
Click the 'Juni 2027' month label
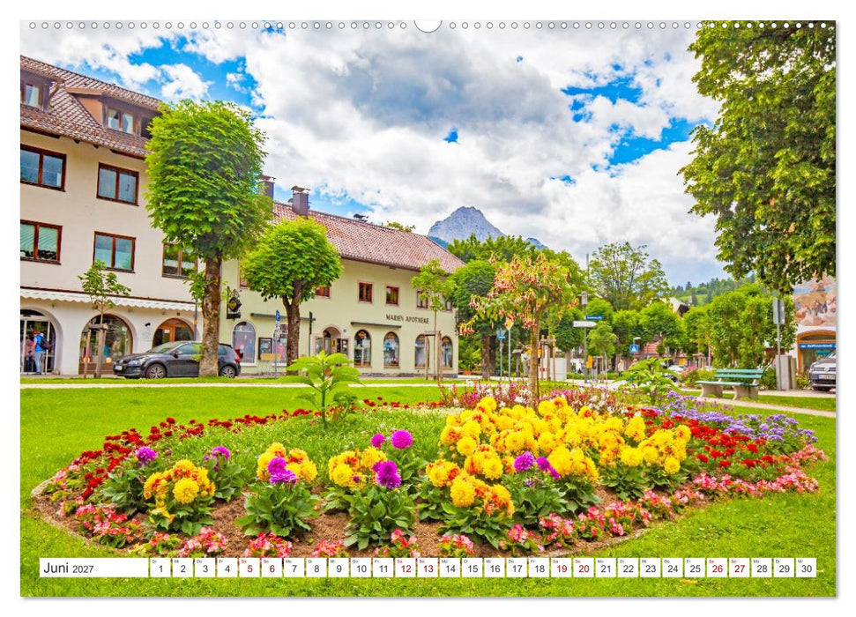pyautogui.click(x=68, y=568)
